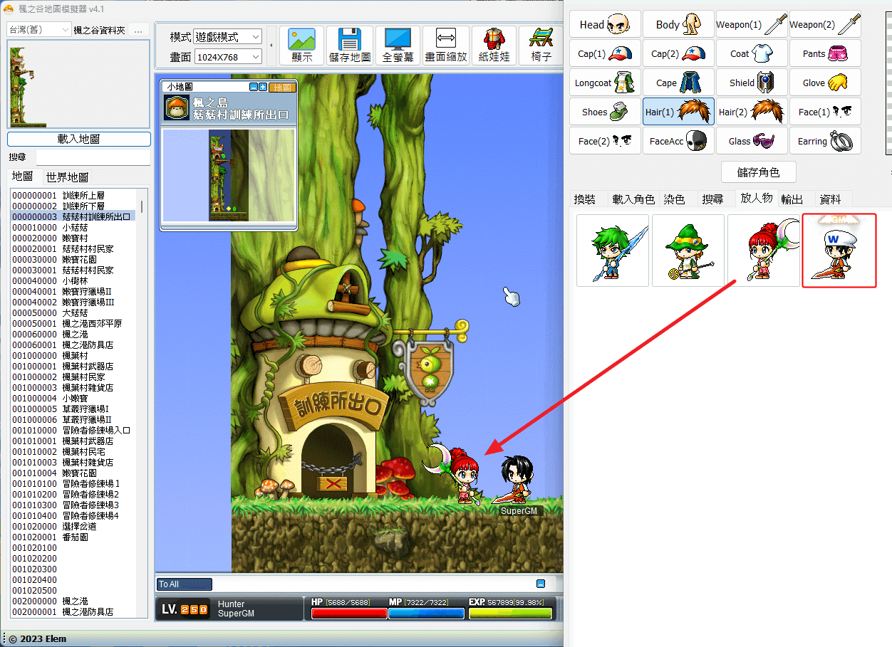
Task: Toggle the blue chat box button
Action: click(541, 584)
